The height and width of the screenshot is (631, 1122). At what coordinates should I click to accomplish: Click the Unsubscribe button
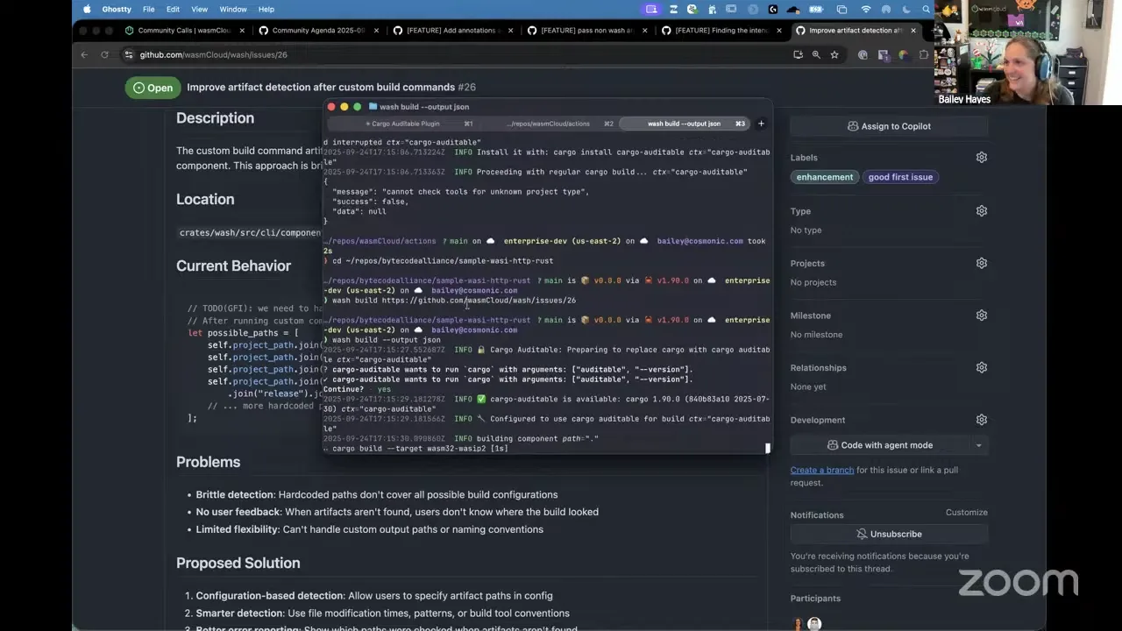pos(889,534)
